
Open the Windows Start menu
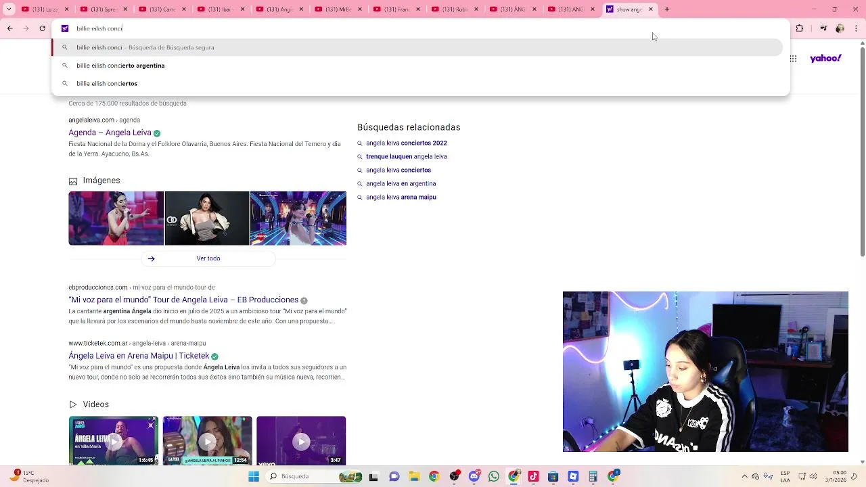tap(254, 476)
